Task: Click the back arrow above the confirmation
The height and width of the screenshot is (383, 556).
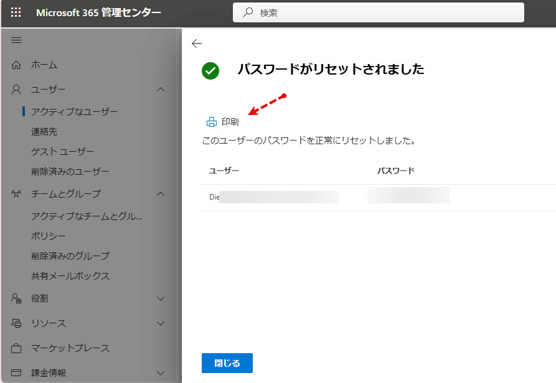Action: pyautogui.click(x=196, y=44)
